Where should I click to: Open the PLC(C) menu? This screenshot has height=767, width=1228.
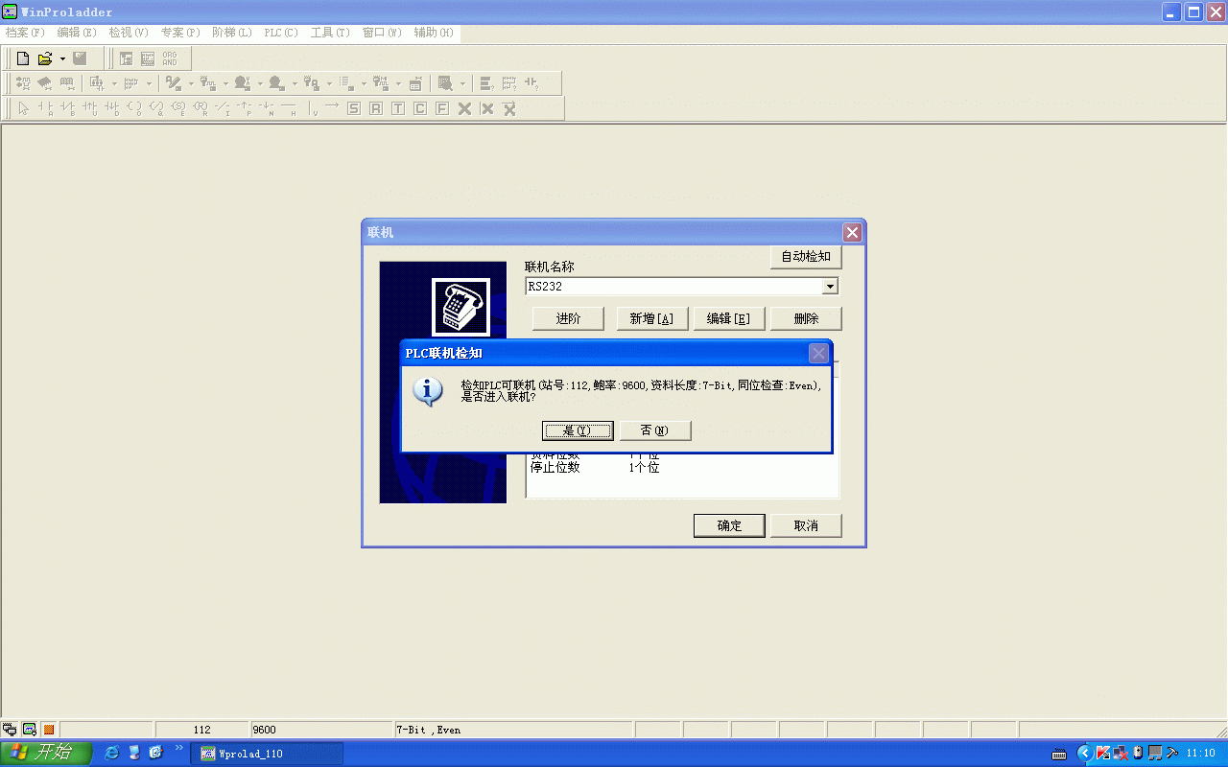(281, 33)
